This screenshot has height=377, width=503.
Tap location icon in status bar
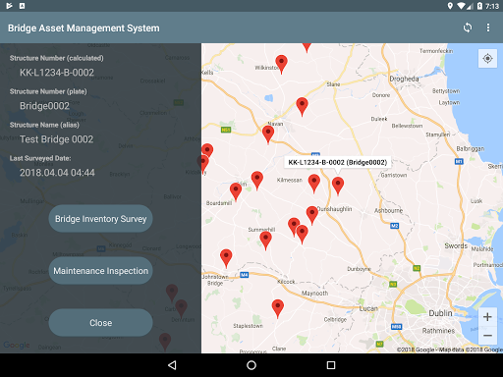450,6
